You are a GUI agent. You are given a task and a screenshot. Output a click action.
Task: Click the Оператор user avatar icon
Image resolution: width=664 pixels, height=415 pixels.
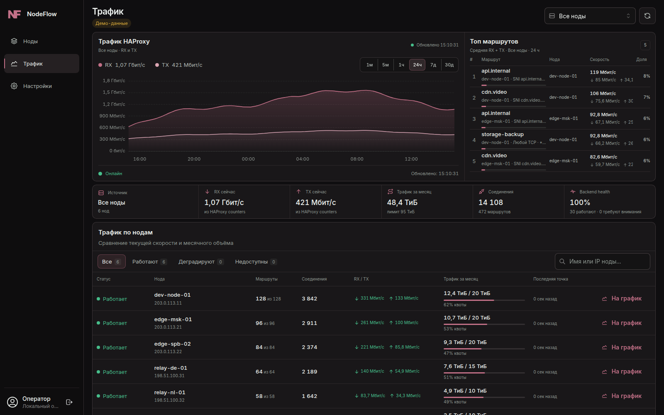[x=13, y=402]
